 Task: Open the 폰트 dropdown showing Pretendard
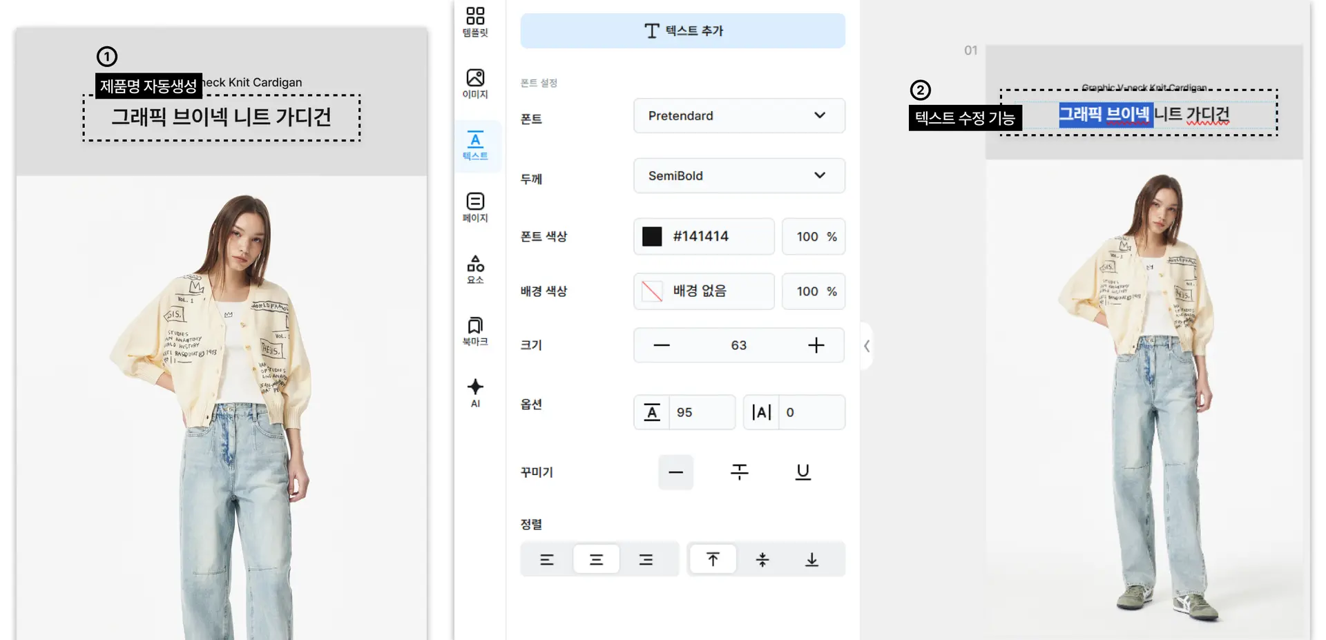click(739, 115)
